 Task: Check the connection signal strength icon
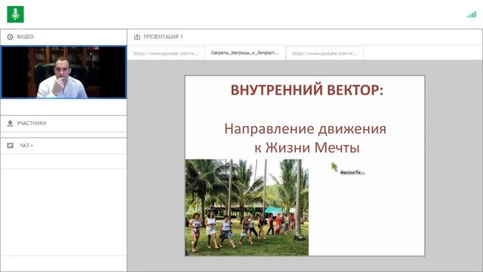pyautogui.click(x=472, y=14)
